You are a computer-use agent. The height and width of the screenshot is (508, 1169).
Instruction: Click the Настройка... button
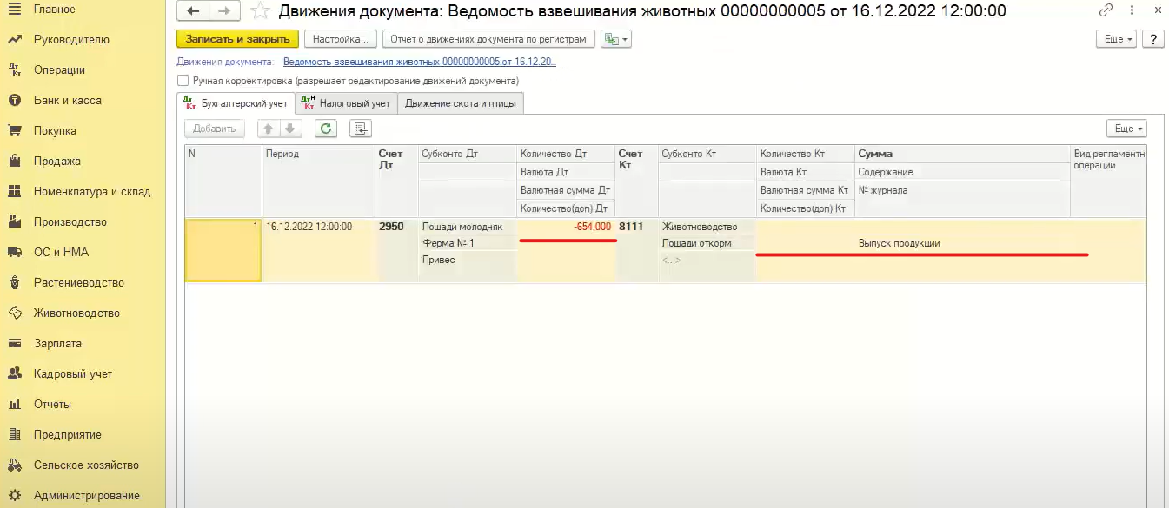click(x=341, y=39)
